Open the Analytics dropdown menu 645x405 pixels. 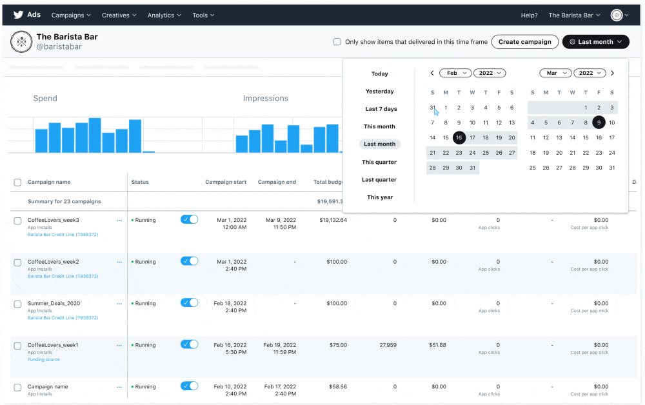164,15
